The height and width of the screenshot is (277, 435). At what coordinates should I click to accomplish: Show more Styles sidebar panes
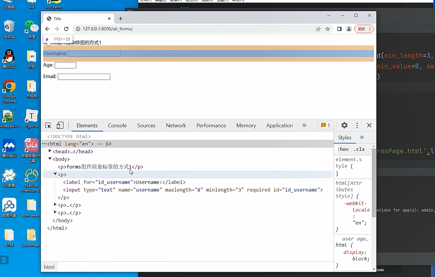pyautogui.click(x=362, y=138)
